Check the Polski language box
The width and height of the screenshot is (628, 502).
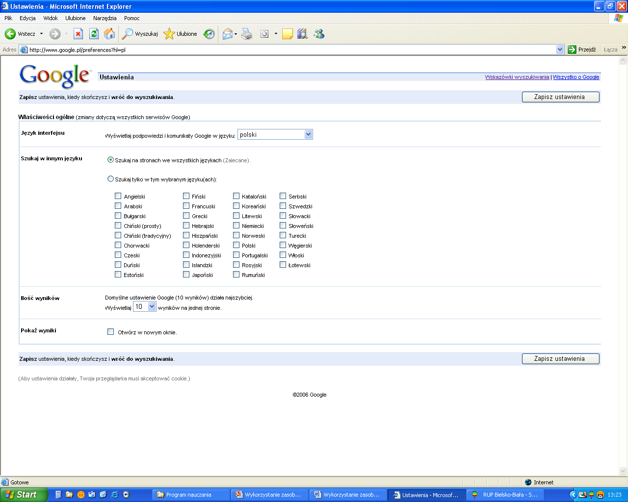(x=236, y=245)
